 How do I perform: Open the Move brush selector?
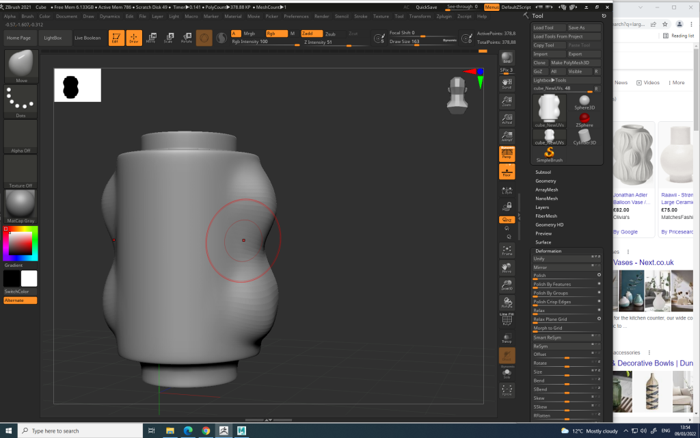pyautogui.click(x=21, y=66)
